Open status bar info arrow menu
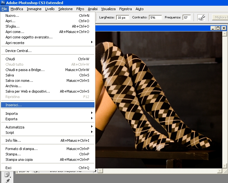The image size is (228, 183). click(x=95, y=171)
